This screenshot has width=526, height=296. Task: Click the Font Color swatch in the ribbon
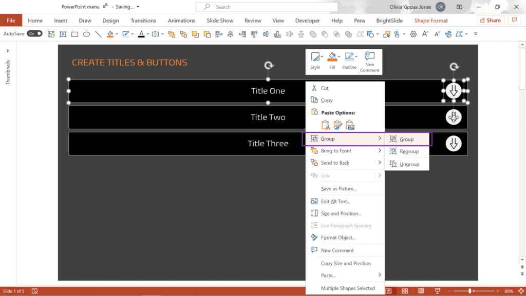[142, 34]
